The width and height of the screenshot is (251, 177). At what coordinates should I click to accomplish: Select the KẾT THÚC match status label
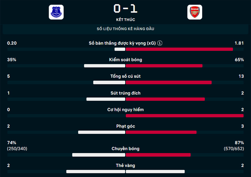(x=125, y=19)
